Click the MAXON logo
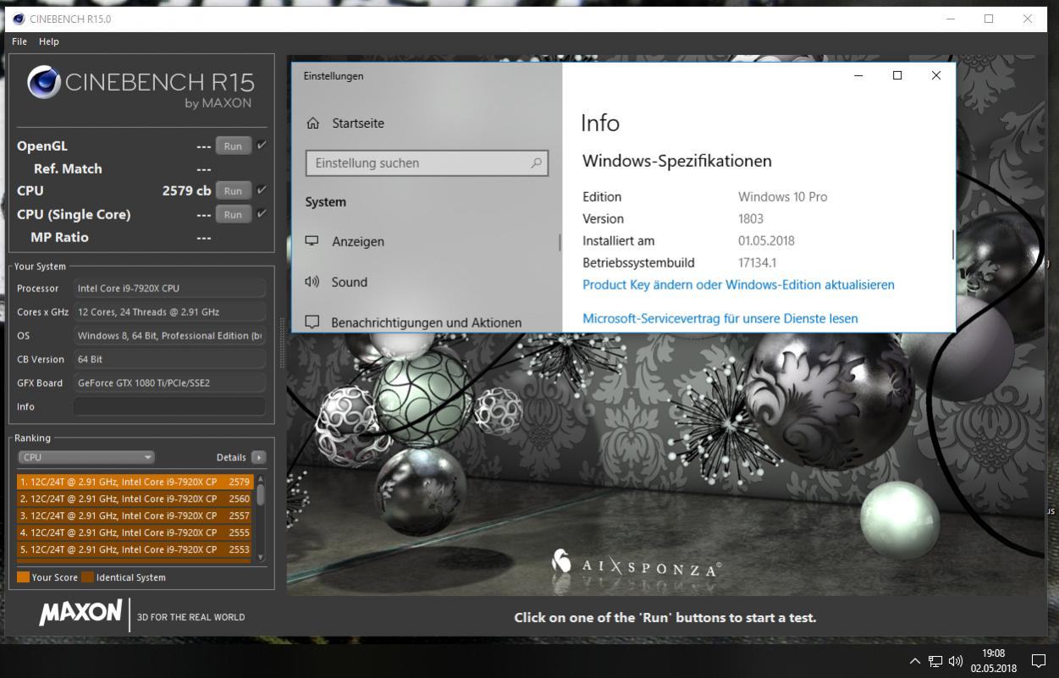 point(80,614)
